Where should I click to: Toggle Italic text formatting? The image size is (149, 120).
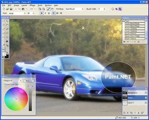[45, 13]
